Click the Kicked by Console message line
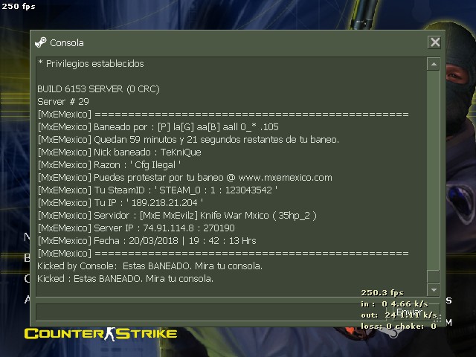 150,266
